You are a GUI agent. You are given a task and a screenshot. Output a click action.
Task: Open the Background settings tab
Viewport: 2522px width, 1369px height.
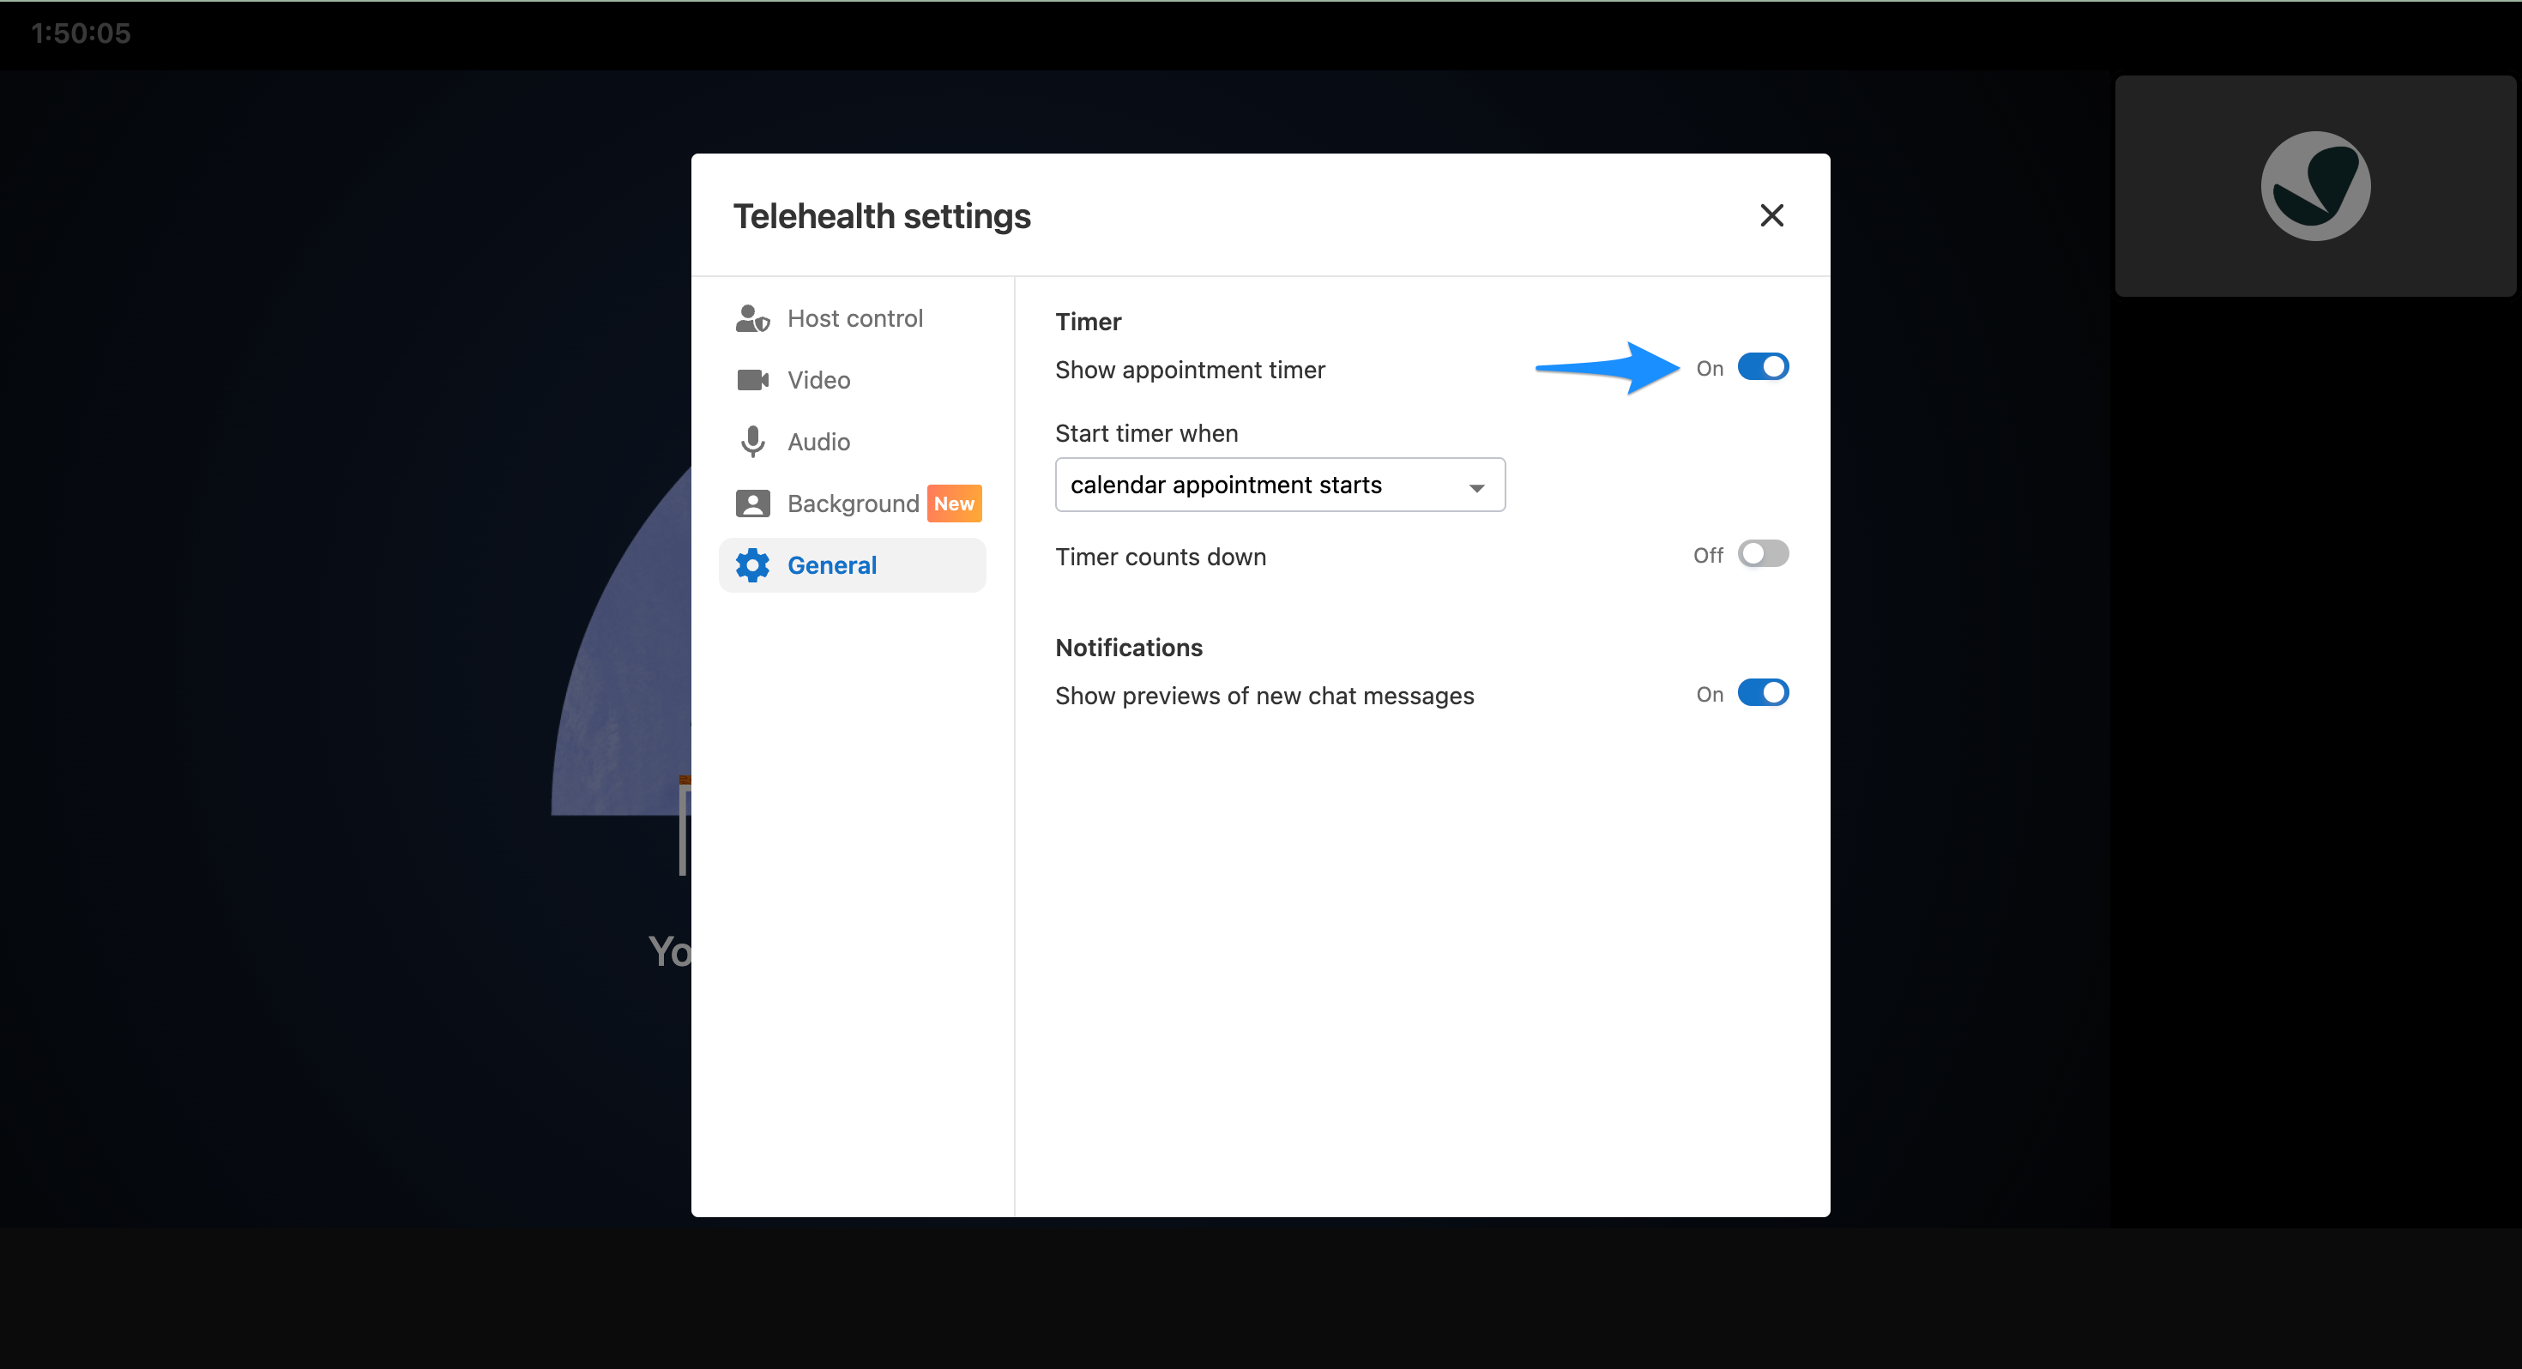pyautogui.click(x=852, y=504)
